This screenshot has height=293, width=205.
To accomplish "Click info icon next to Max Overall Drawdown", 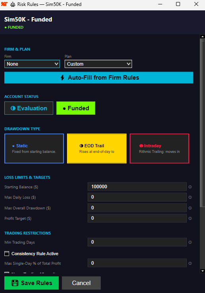I will tap(190, 208).
